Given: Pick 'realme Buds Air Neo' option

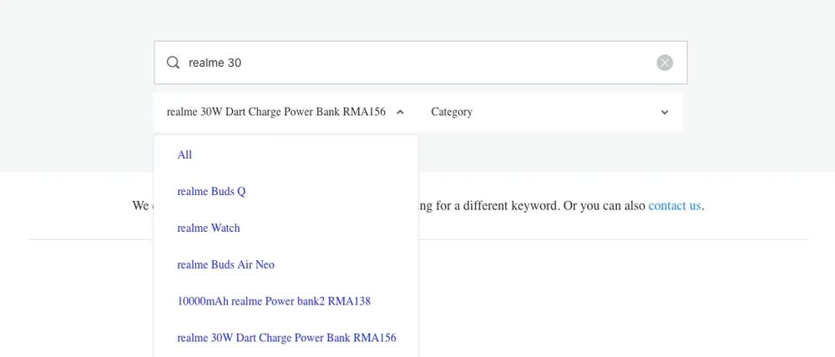Looking at the screenshot, I should coord(225,265).
